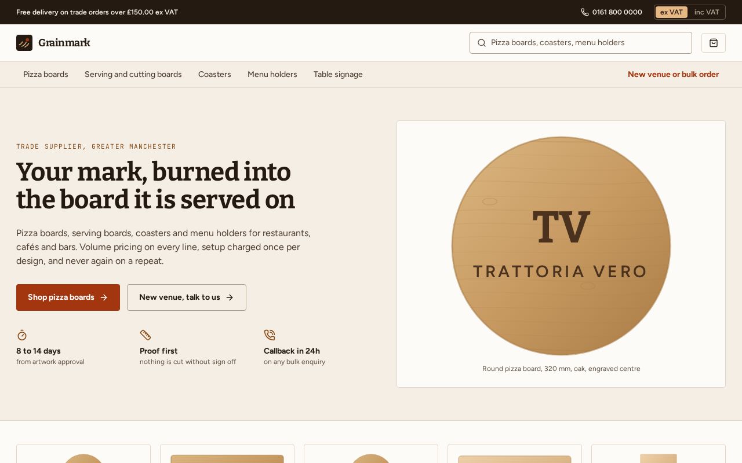Viewport: 742px width, 463px height.
Task: Click the search magnifier icon
Action: [481, 43]
